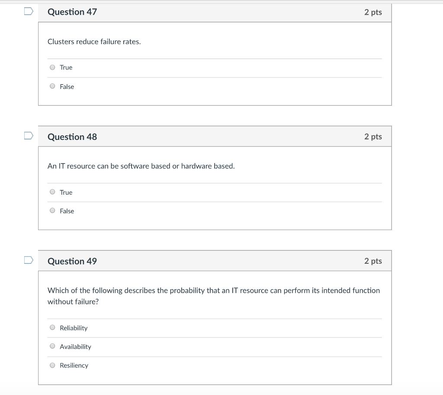
Task: Click the 'Question 49' heading
Action: pos(72,261)
